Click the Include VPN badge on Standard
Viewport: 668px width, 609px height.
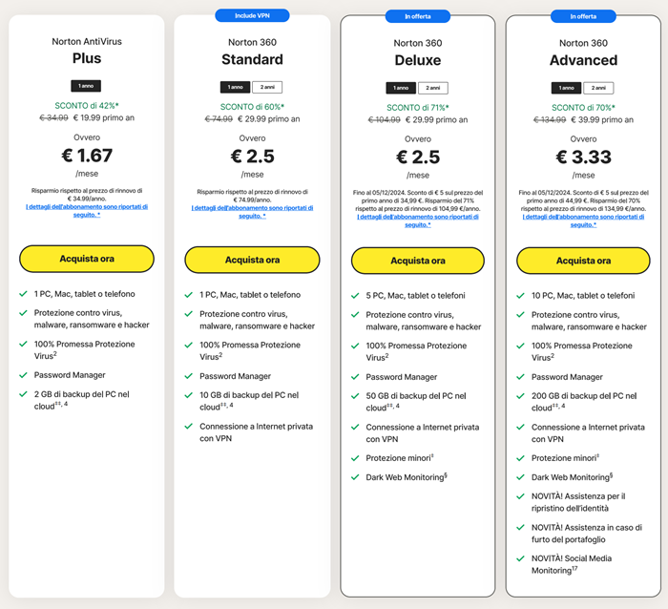[252, 15]
